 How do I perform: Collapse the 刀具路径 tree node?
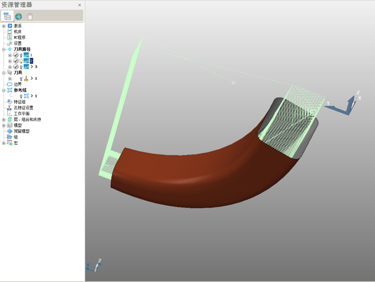4,49
